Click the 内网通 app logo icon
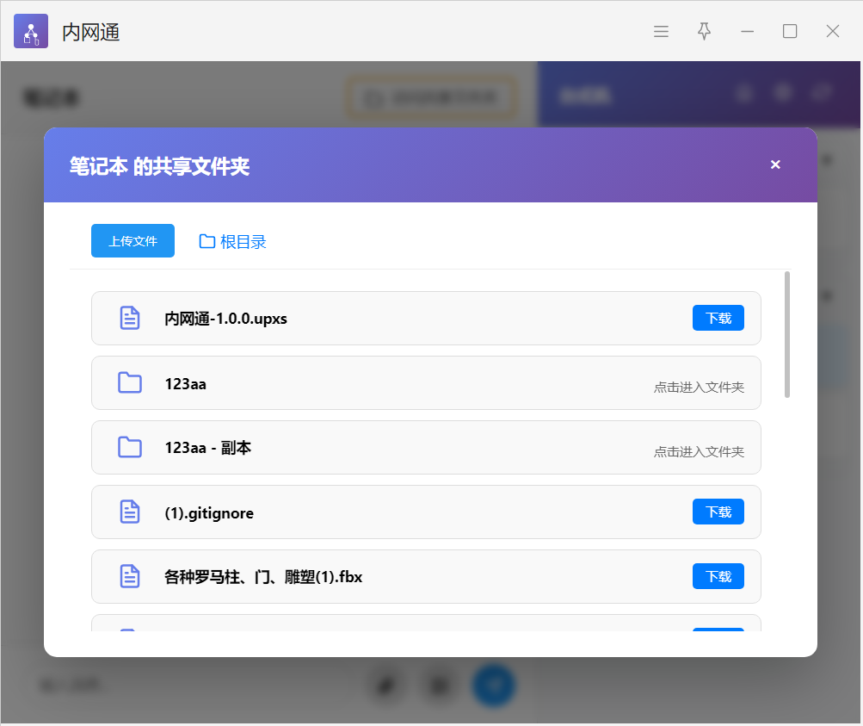Image resolution: width=863 pixels, height=726 pixels. pos(31,32)
